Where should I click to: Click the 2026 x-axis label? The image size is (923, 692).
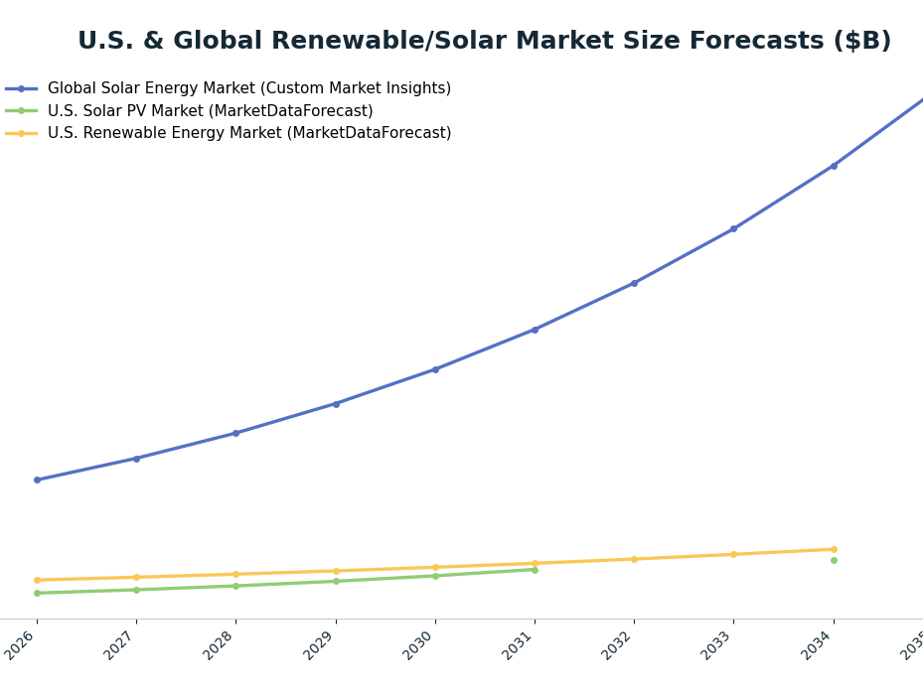pos(18,644)
